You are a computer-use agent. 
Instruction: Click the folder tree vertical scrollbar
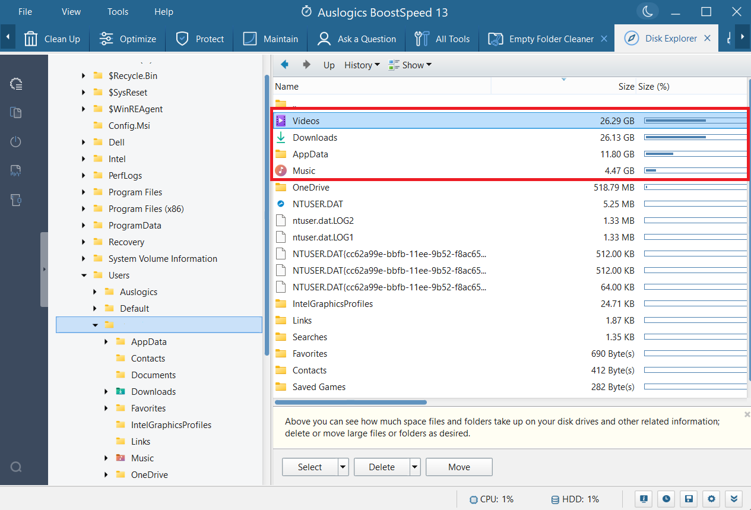pos(267,215)
